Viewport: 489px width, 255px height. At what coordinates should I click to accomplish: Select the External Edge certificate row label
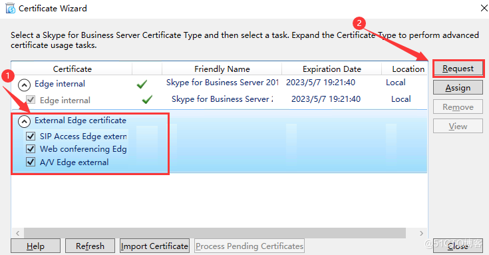[81, 120]
